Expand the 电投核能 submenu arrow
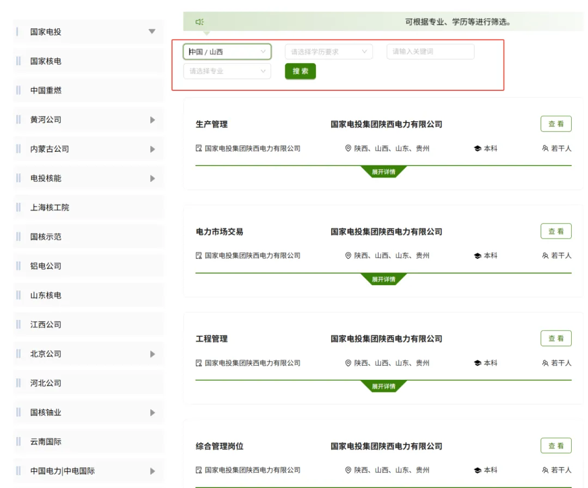Image resolution: width=588 pixels, height=488 pixels. (x=152, y=178)
